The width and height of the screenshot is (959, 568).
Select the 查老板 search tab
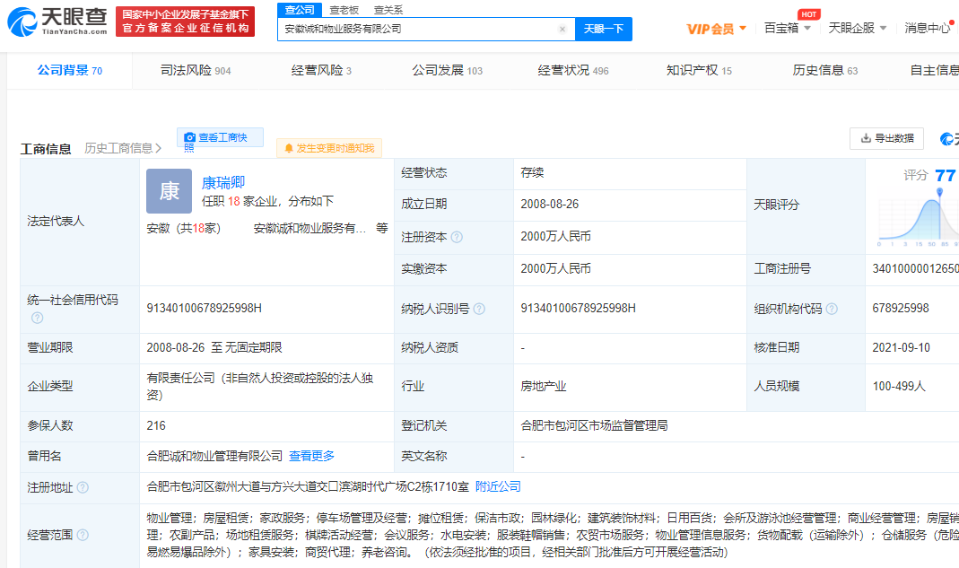tap(344, 11)
